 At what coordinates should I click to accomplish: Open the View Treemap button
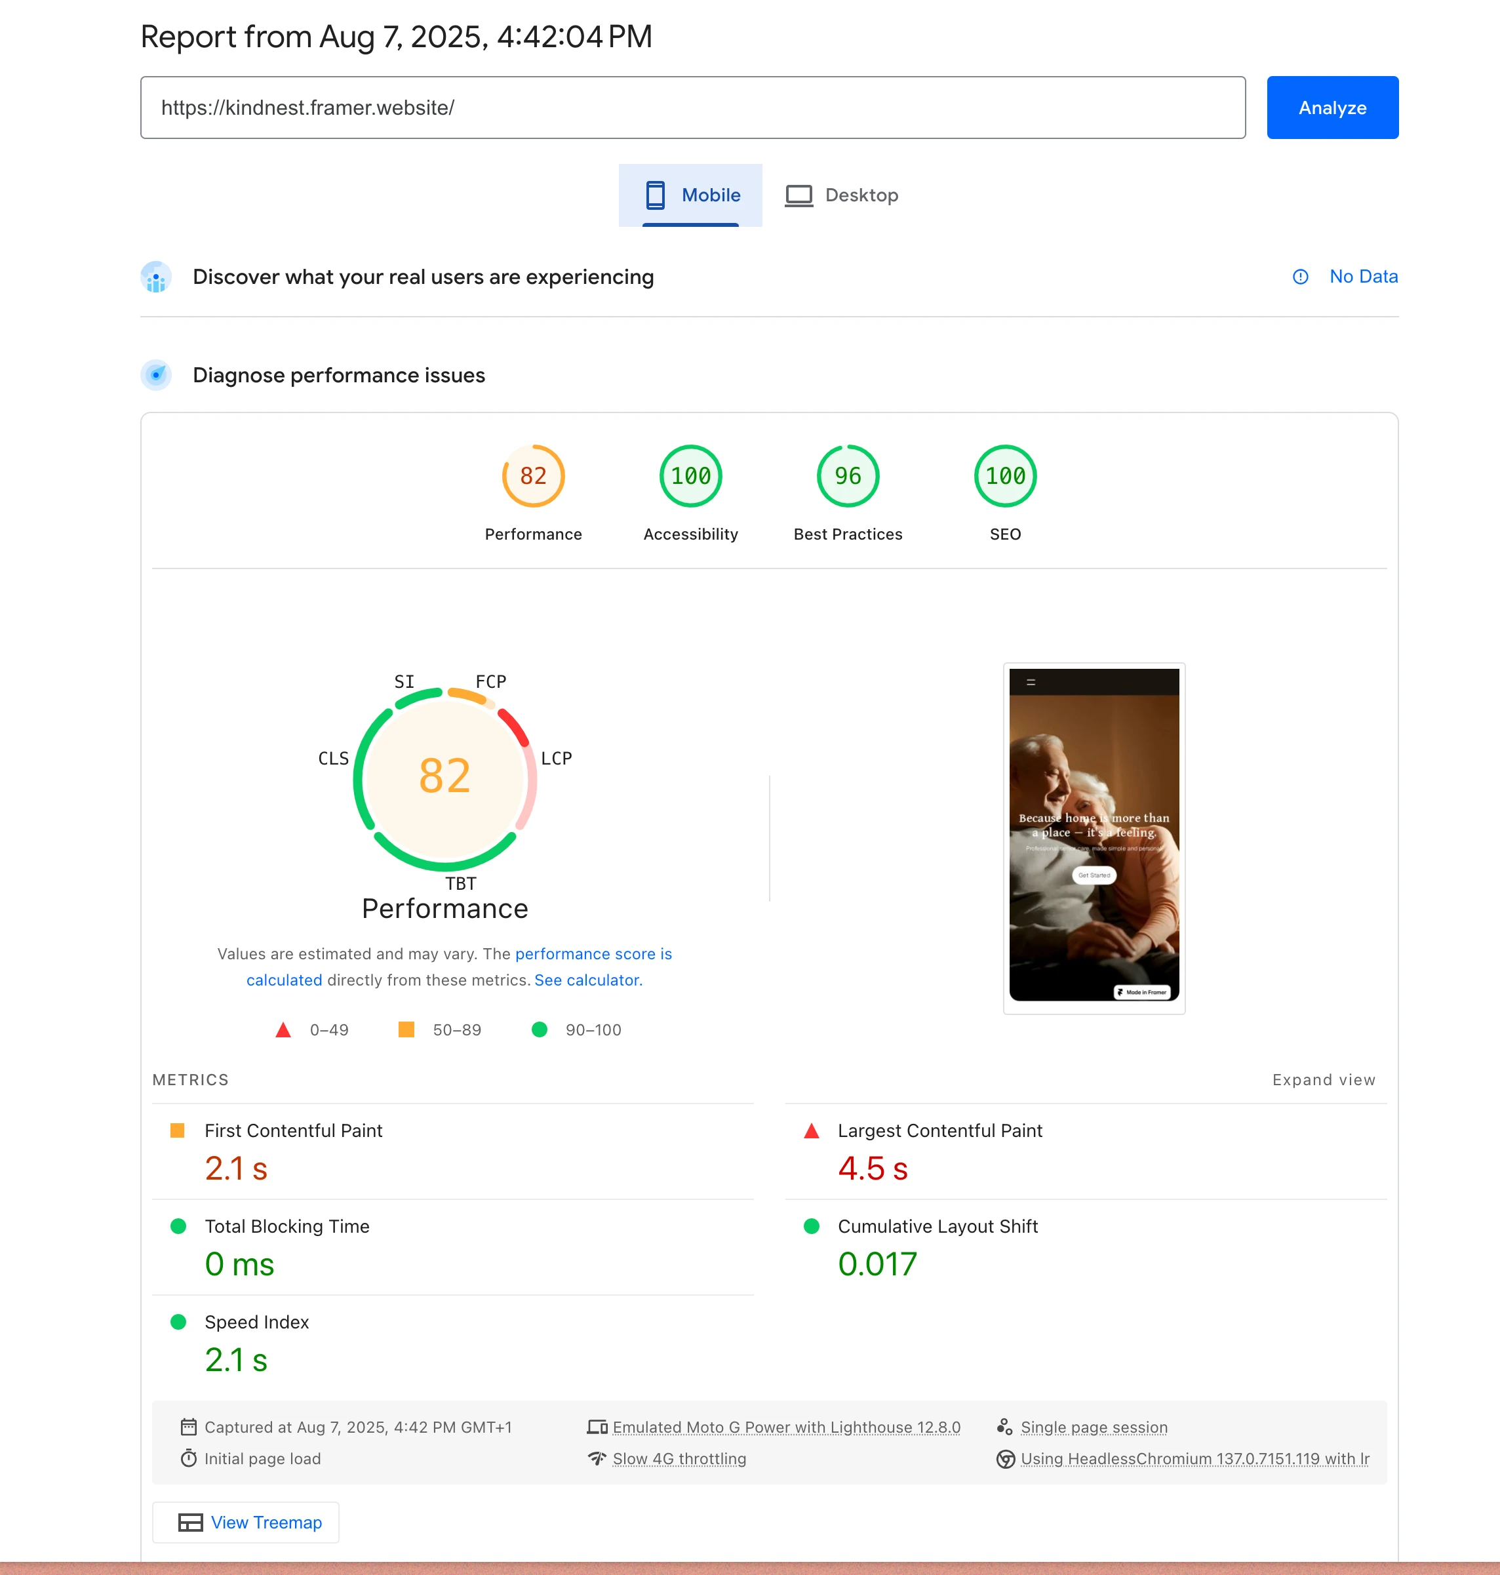245,1522
